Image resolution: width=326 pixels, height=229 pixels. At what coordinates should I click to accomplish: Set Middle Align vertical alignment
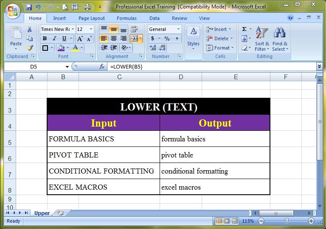pyautogui.click(x=113, y=29)
